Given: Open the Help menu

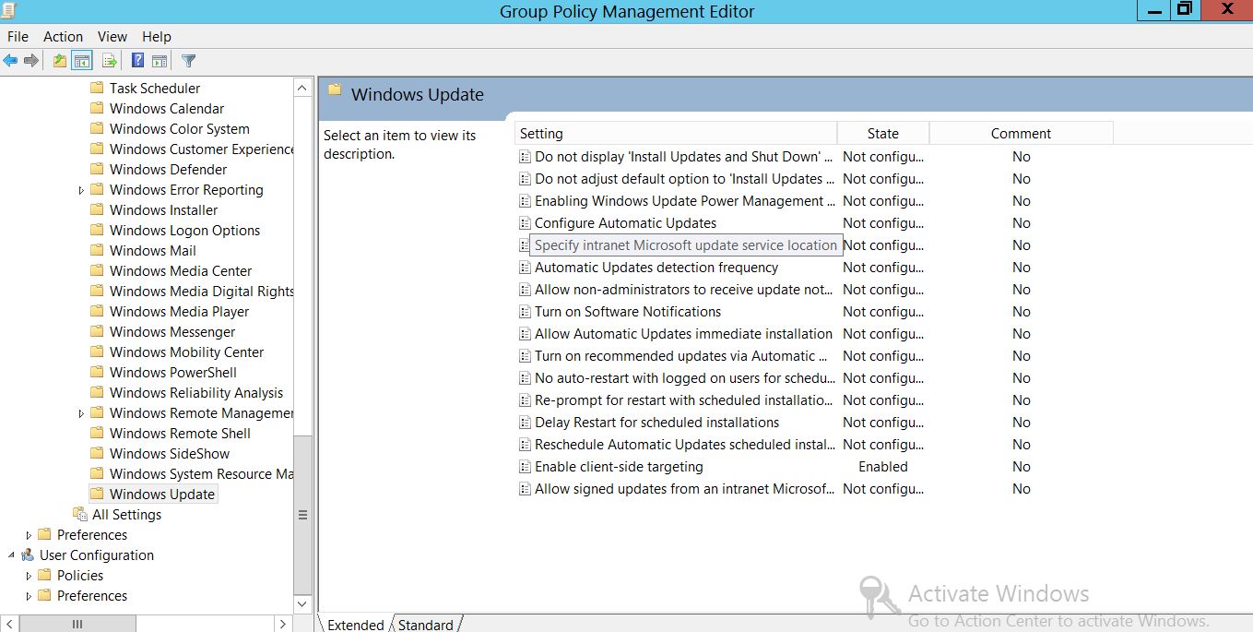Looking at the screenshot, I should point(157,36).
